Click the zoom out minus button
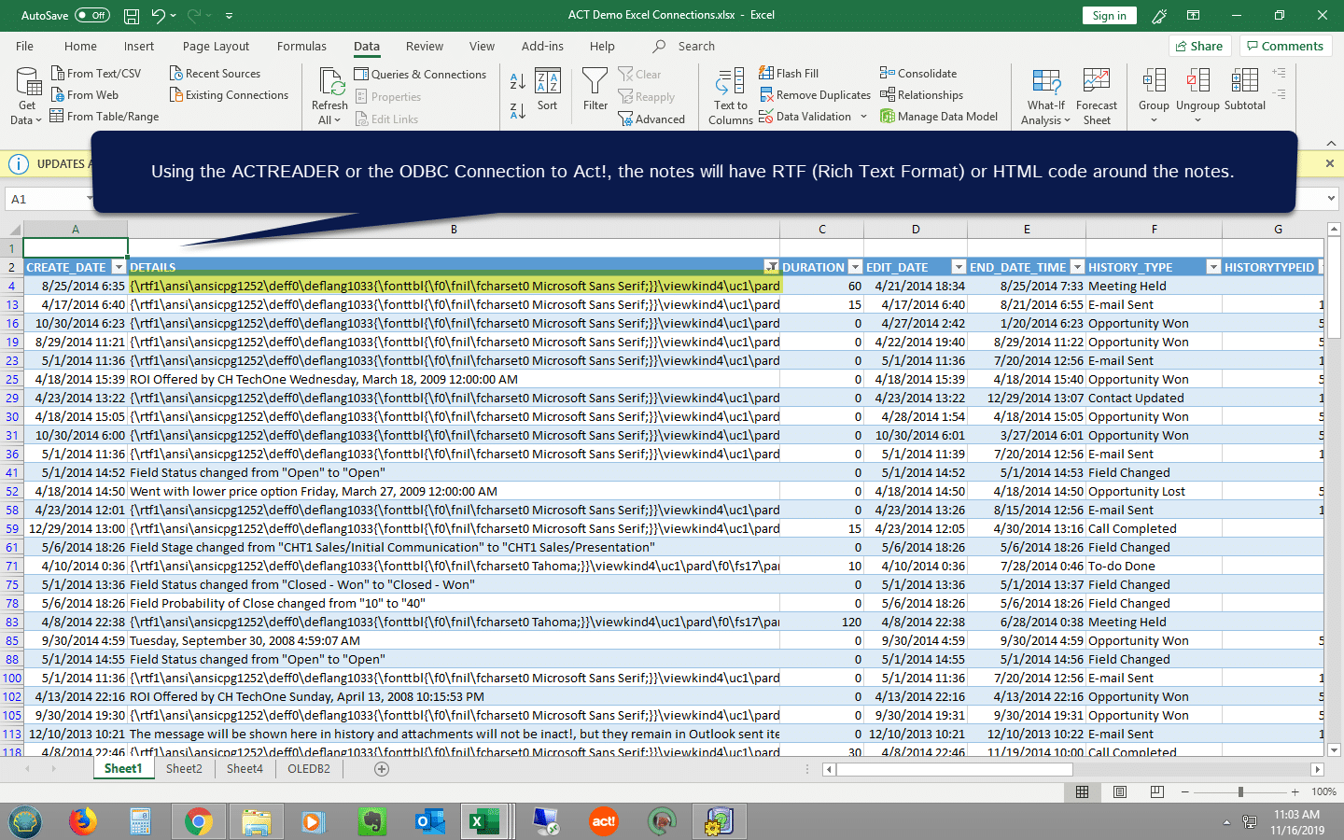The width and height of the screenshot is (1344, 840). click(x=1185, y=792)
